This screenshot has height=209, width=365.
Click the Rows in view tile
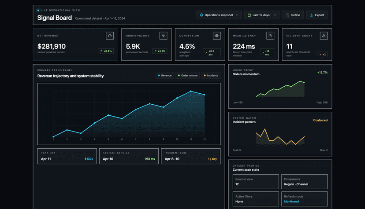[256, 182]
